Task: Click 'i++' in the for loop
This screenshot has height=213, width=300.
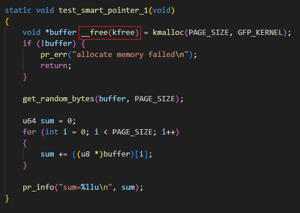Action: click(168, 132)
